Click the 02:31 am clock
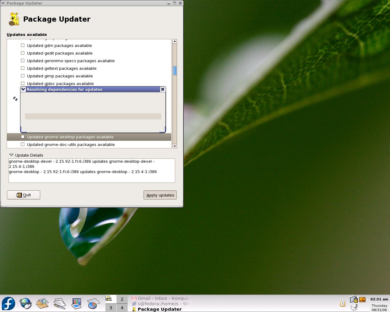The image size is (390, 312). pos(379,299)
